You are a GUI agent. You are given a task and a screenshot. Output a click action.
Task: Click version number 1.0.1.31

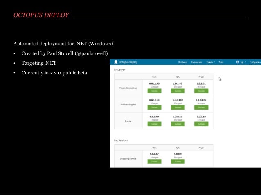(201, 83)
